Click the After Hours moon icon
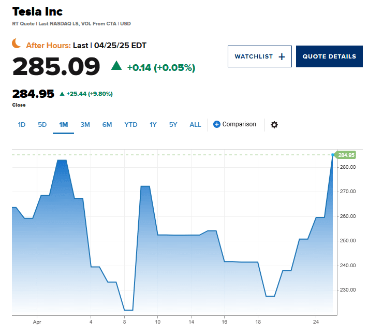 pyautogui.click(x=18, y=45)
